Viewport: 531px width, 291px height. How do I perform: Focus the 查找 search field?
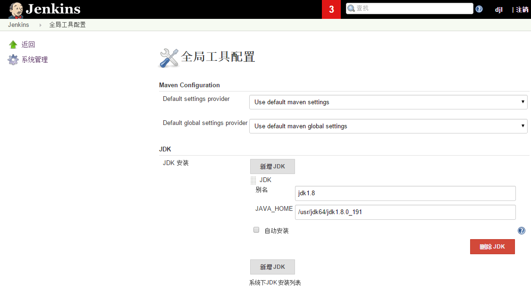pyautogui.click(x=409, y=8)
